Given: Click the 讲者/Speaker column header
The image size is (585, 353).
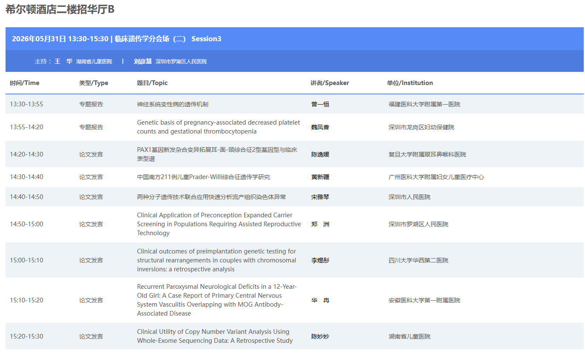Looking at the screenshot, I should pos(329,83).
